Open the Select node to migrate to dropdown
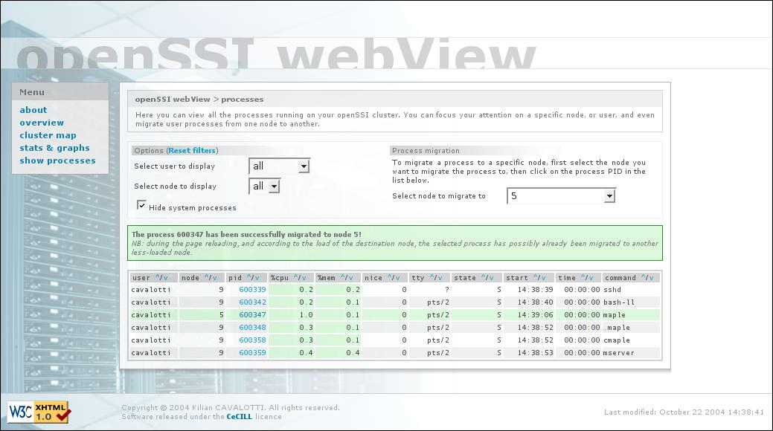Image resolution: width=773 pixels, height=431 pixels. pyautogui.click(x=561, y=196)
